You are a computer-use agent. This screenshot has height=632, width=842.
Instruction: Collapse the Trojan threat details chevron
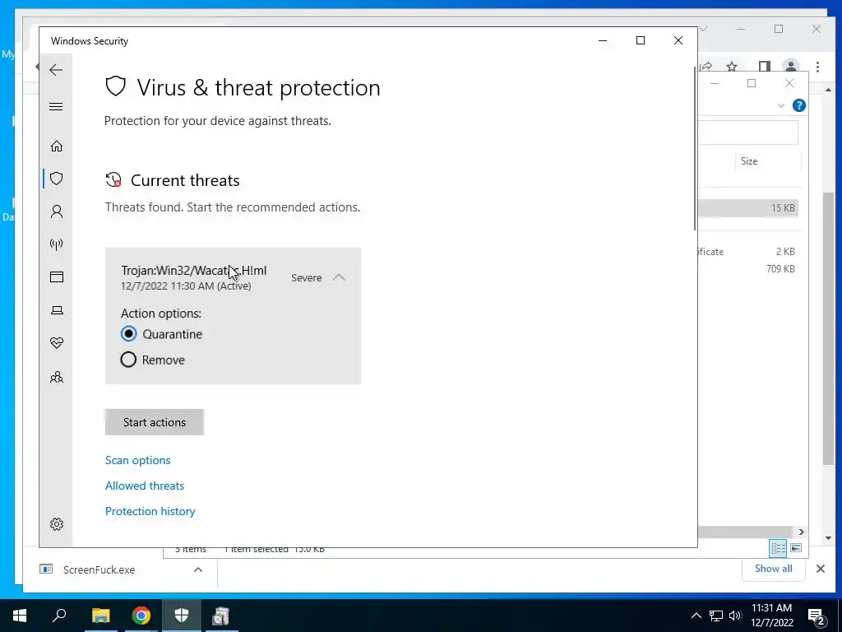339,277
